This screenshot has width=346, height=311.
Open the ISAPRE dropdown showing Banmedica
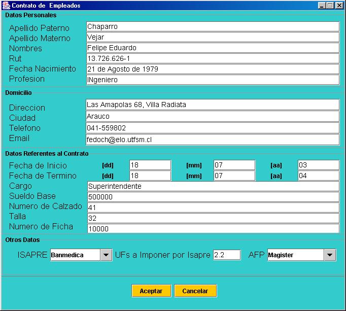click(x=81, y=255)
